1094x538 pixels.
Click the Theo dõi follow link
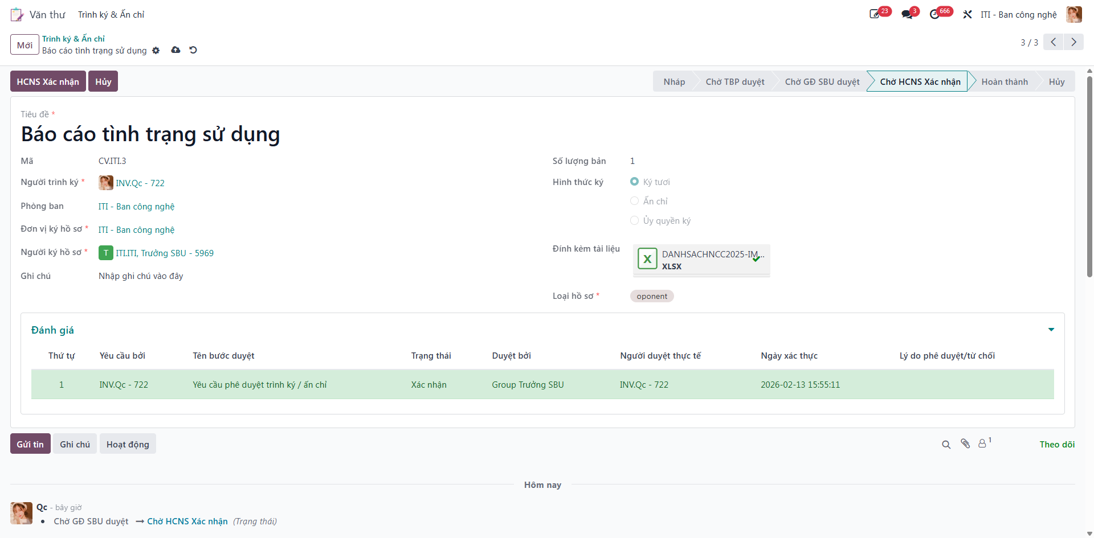click(x=1057, y=445)
